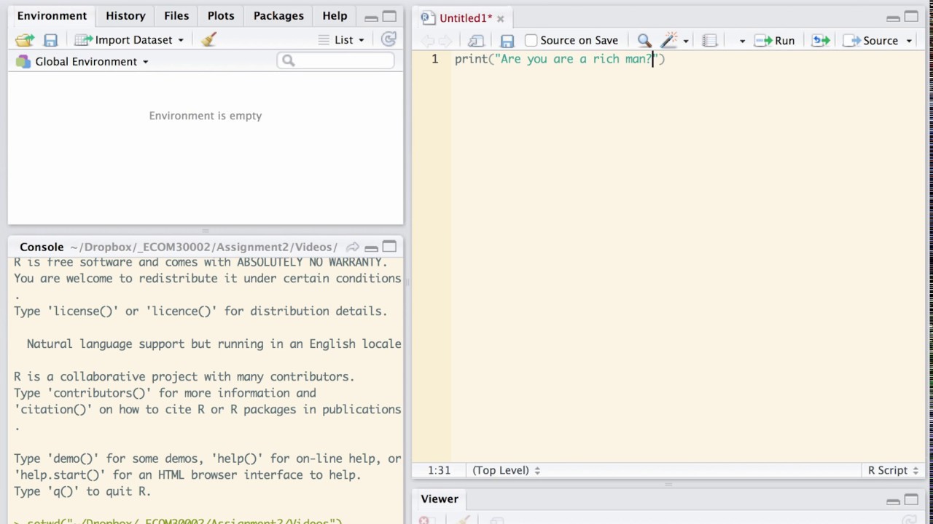Enable the Source on Save checkbox
This screenshot has width=933, height=524.
(531, 41)
